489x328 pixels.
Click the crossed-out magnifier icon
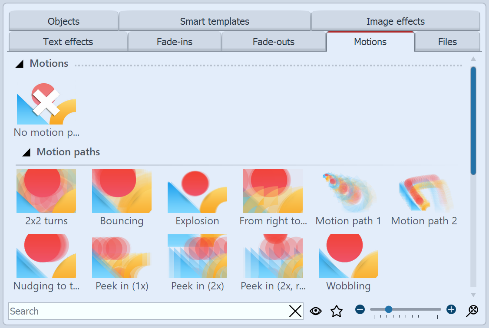(x=473, y=311)
